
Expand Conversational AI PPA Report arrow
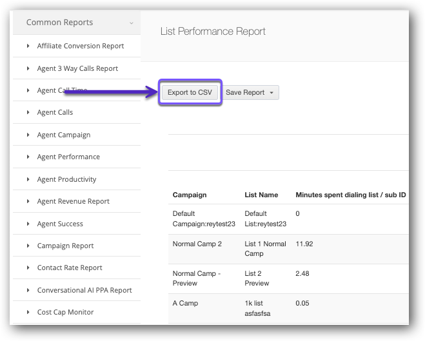[28, 290]
